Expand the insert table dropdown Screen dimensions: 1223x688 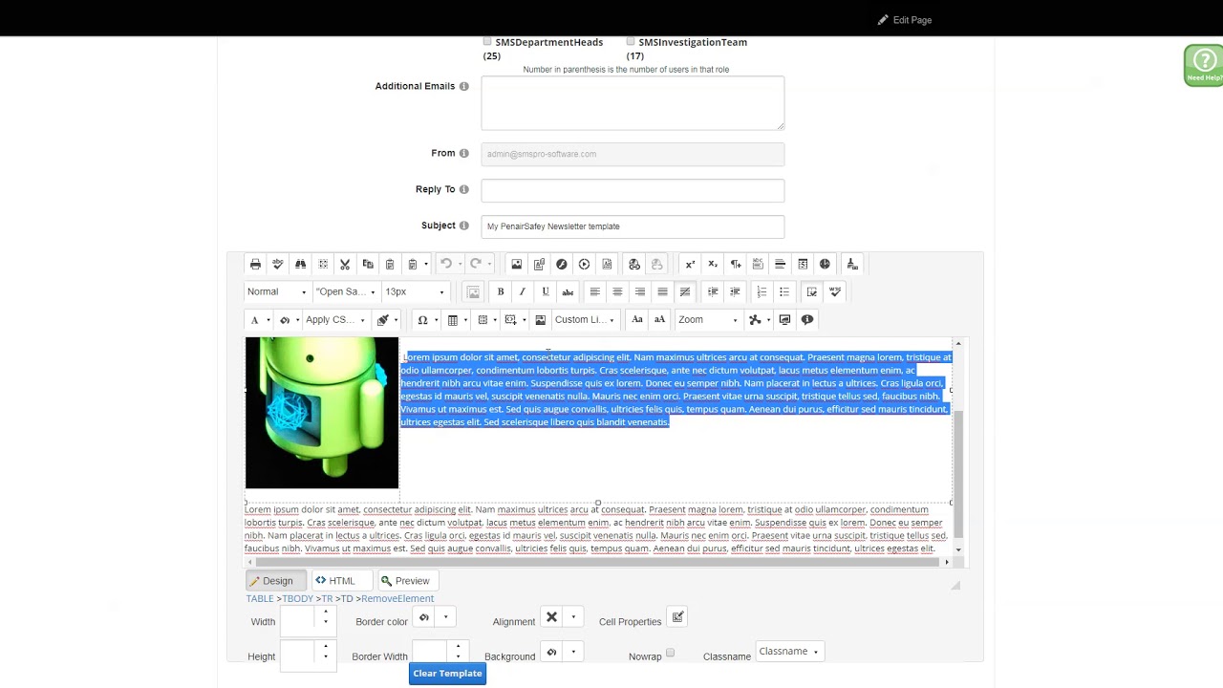[465, 320]
